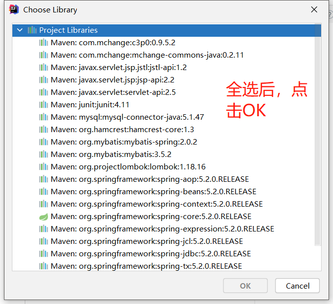333x304 pixels.
Task: Select the spring-aop:5.2.0.RELEASE library row
Action: [150, 179]
